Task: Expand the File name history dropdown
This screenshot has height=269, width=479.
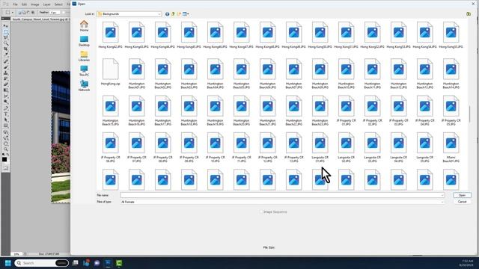Action: pos(442,195)
